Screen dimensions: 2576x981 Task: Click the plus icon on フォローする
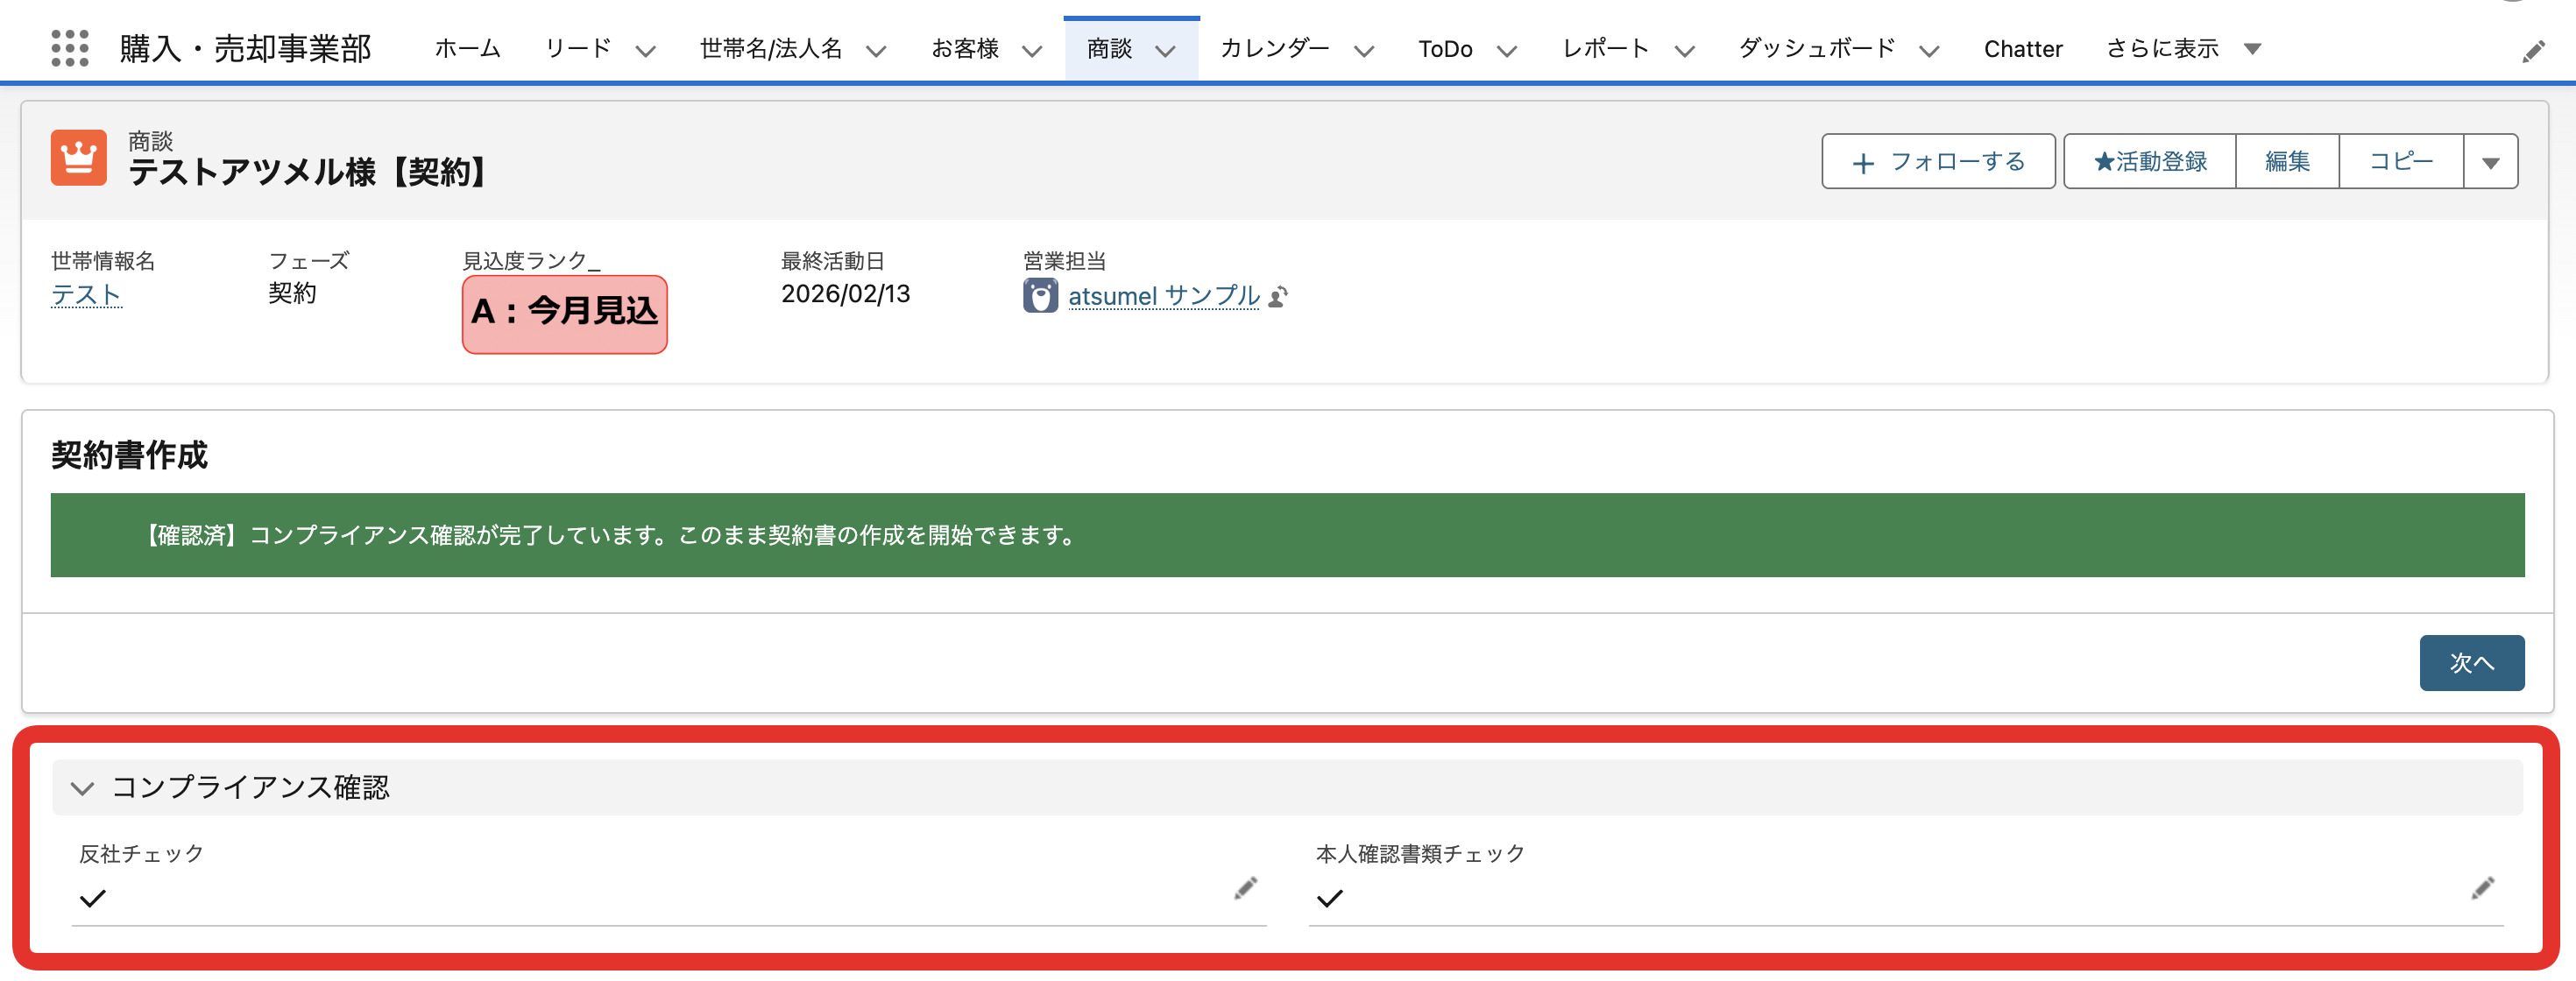[x=1862, y=163]
